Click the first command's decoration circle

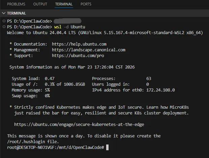(x=4, y=21)
